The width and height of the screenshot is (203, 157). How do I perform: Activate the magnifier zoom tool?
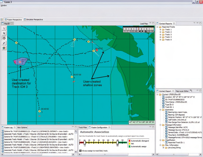coord(4,33)
